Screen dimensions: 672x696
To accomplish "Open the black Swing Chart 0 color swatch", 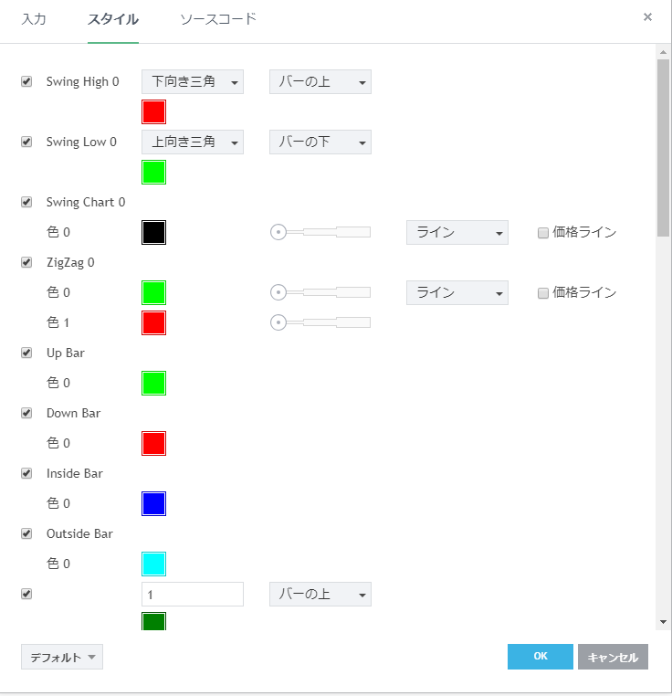I will (153, 232).
